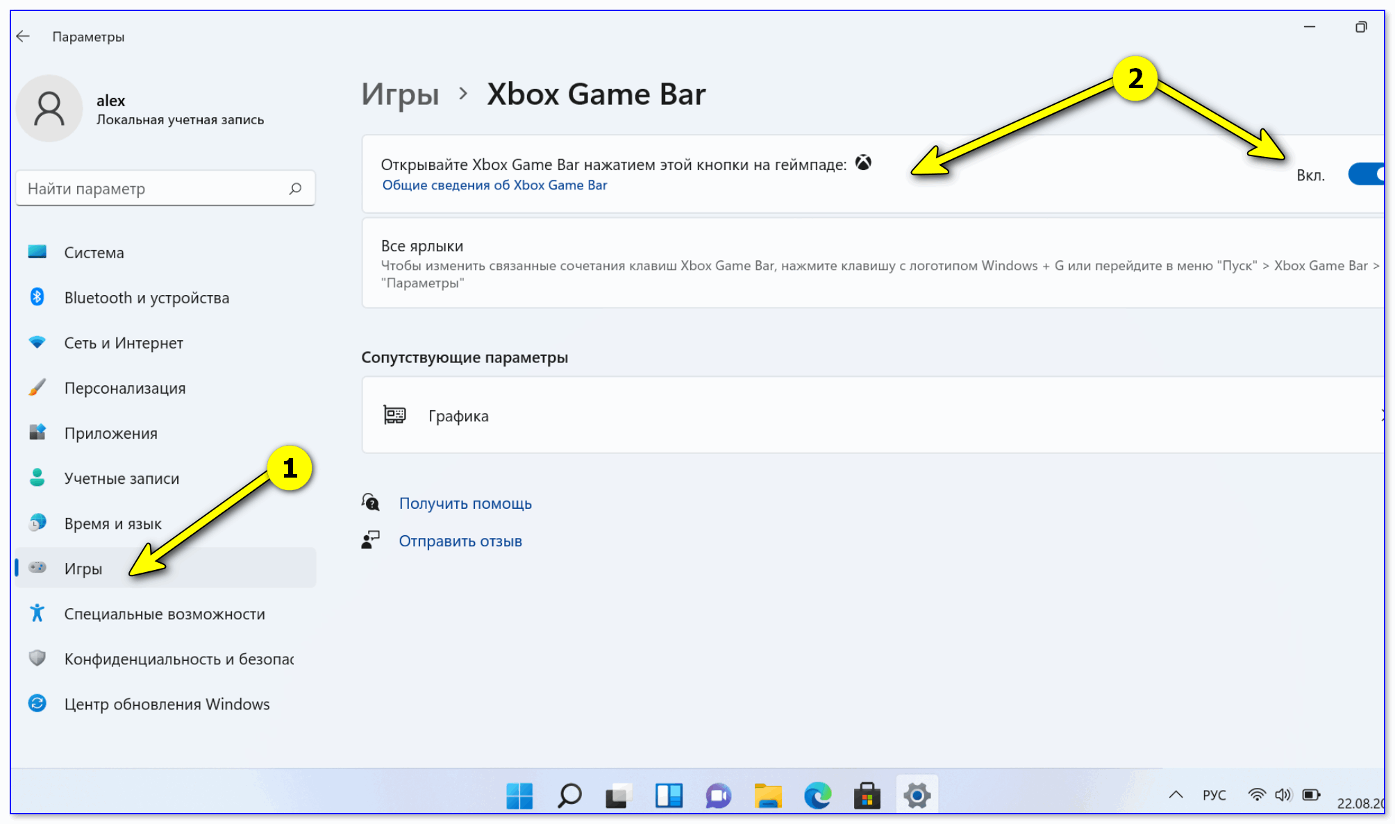Image resolution: width=1395 pixels, height=824 pixels.
Task: Open Task View on taskbar
Action: tap(619, 796)
